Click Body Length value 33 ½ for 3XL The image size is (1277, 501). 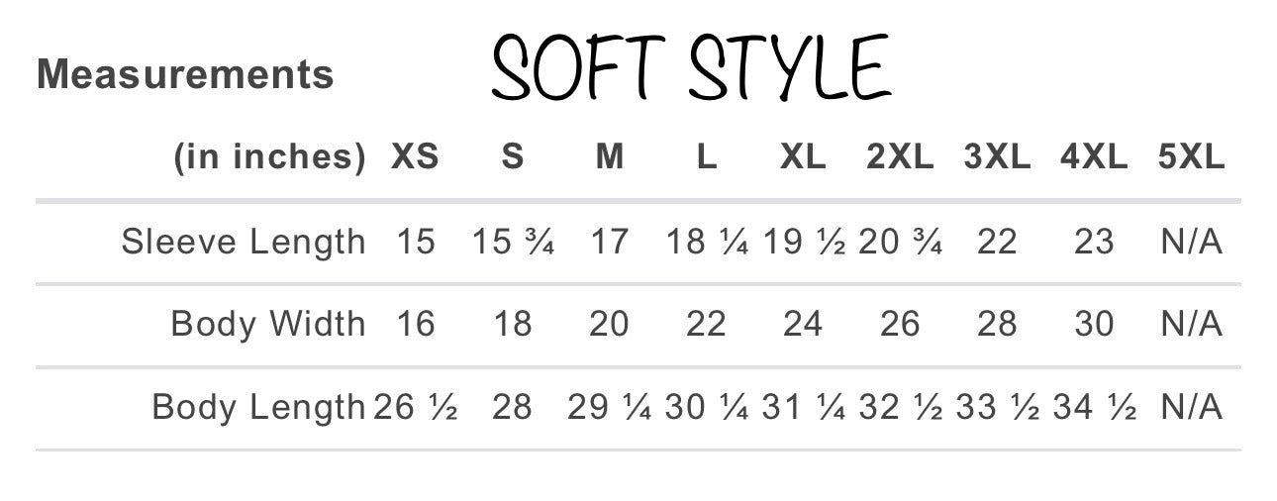click(x=997, y=407)
